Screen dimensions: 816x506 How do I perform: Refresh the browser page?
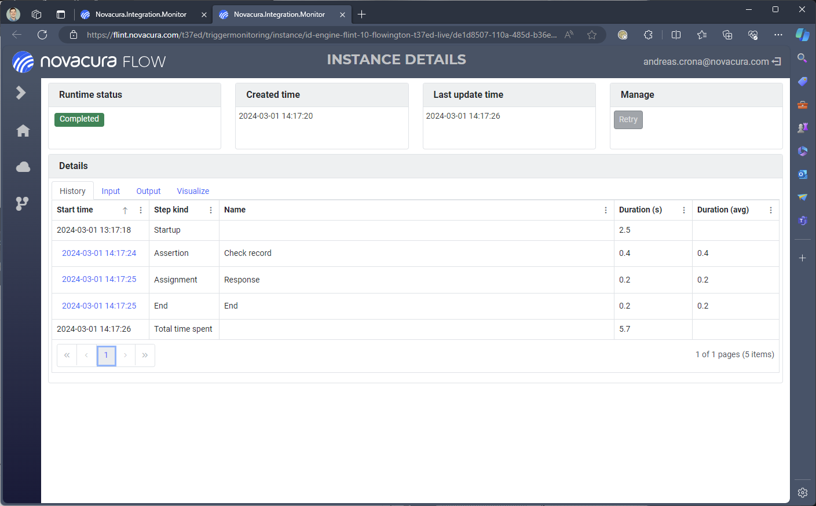click(42, 35)
